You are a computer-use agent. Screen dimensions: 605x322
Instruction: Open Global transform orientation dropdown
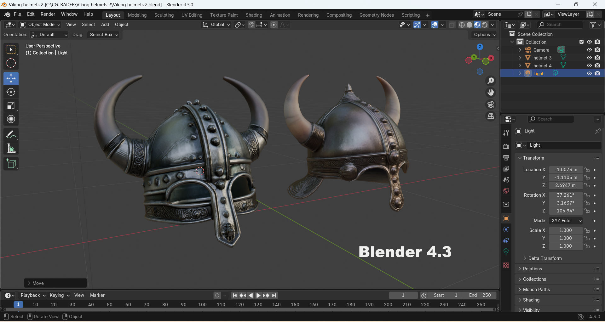click(216, 25)
